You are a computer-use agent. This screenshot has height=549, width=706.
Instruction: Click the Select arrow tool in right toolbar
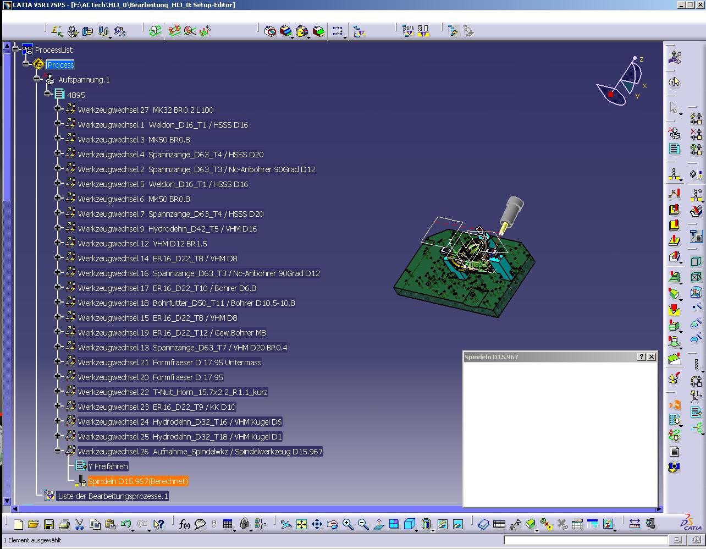coord(674,107)
